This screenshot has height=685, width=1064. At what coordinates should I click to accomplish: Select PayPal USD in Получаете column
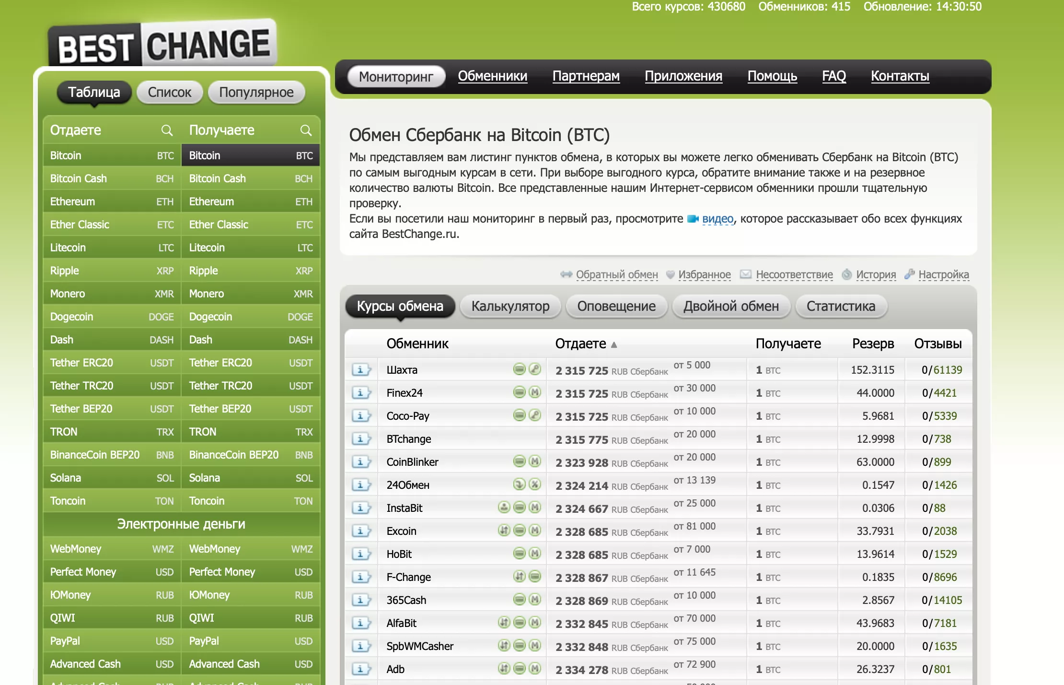tap(251, 641)
